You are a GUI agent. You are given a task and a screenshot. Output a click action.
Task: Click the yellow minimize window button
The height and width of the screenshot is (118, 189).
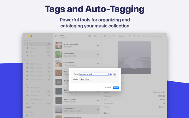[29, 36]
